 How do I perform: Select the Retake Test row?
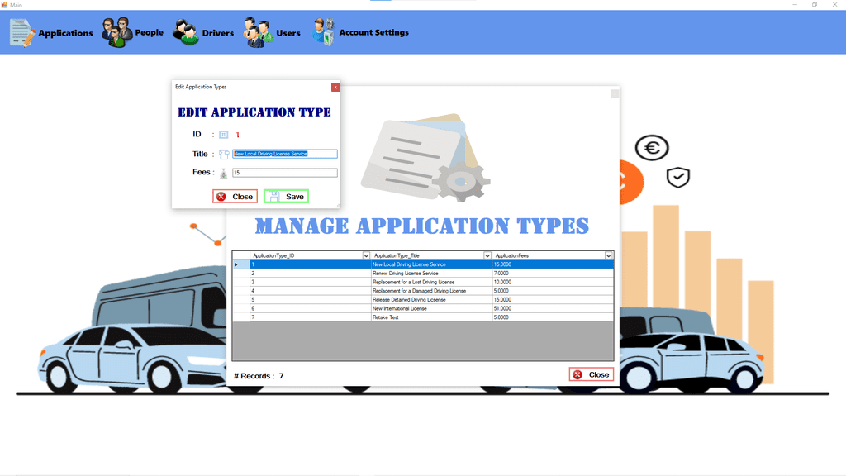pyautogui.click(x=423, y=317)
